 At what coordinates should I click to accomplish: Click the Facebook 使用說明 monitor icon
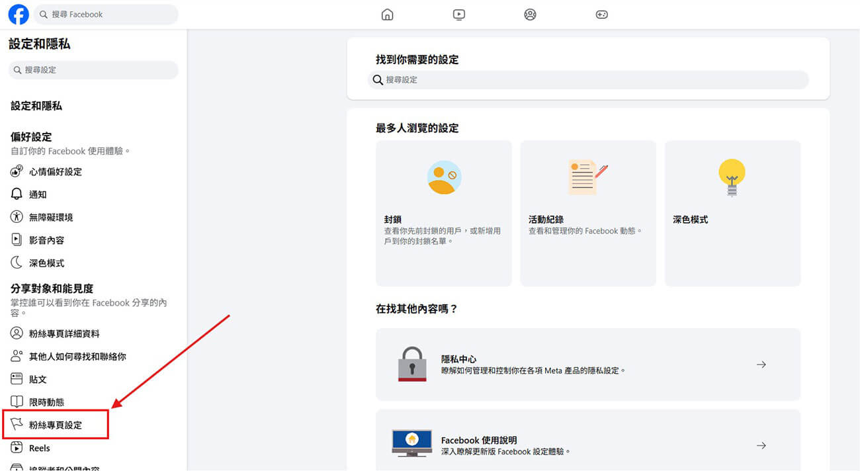tap(412, 443)
